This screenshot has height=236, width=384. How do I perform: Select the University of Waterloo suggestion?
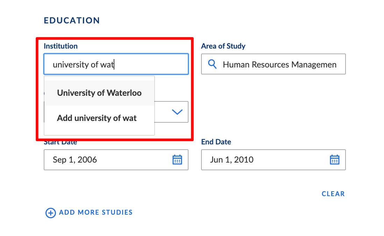click(x=99, y=93)
